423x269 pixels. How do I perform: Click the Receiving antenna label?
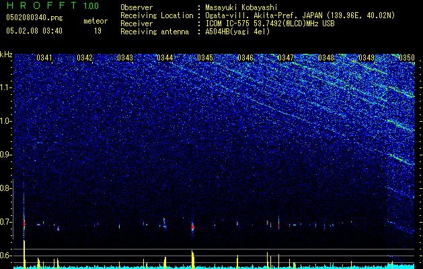[155, 32]
